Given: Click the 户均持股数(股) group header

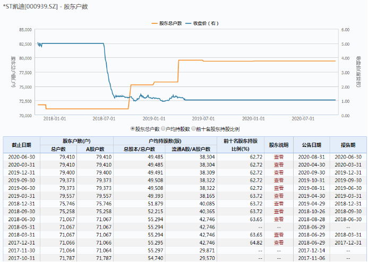Looking at the screenshot, I should [165, 141].
